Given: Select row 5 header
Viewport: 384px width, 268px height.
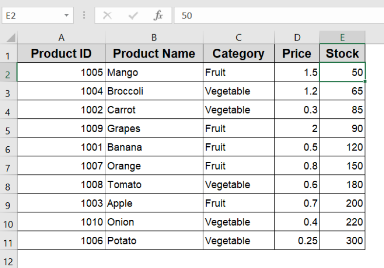Looking at the screenshot, I should 8,129.
